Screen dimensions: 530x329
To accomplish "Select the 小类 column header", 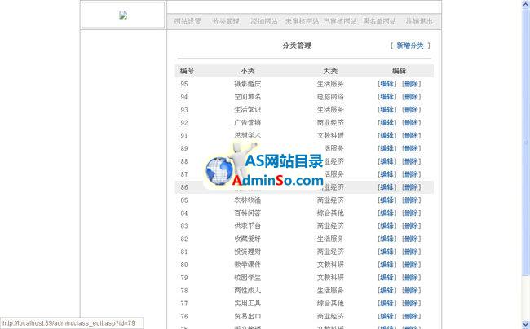I will click(247, 71).
